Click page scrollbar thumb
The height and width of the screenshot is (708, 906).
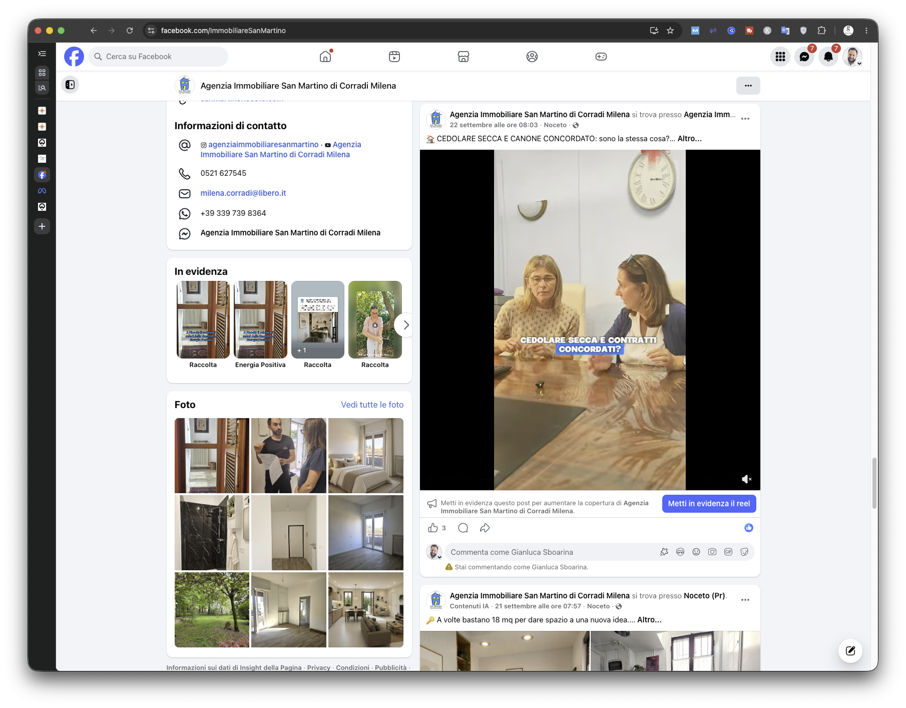(x=874, y=483)
